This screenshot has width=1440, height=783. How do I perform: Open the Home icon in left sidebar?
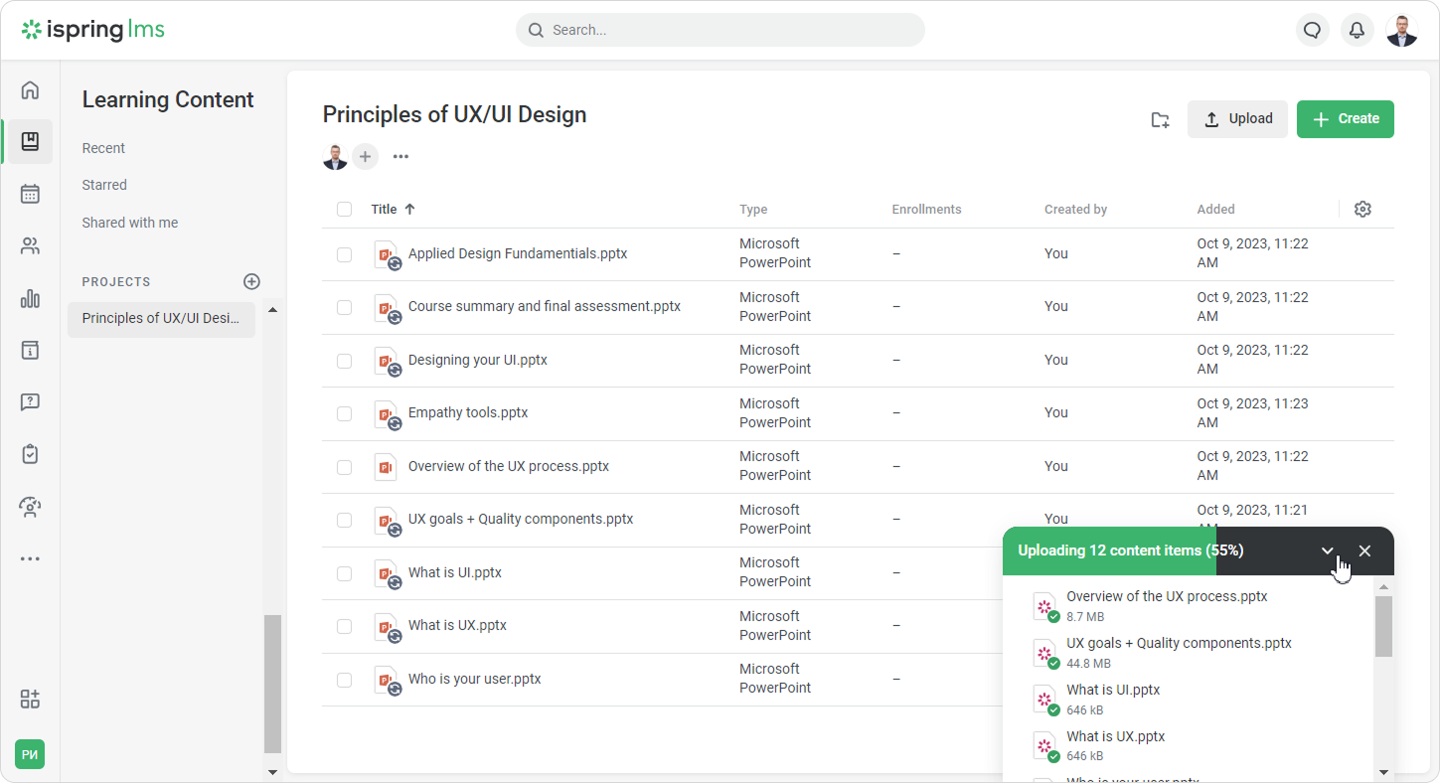click(x=30, y=90)
